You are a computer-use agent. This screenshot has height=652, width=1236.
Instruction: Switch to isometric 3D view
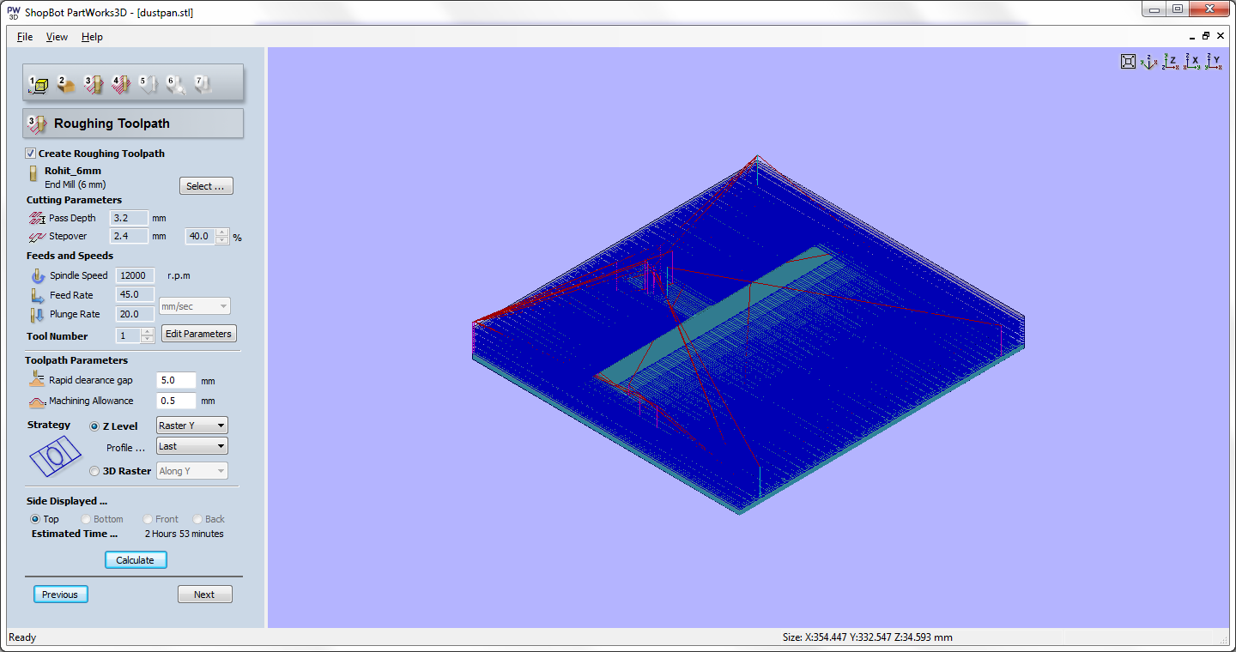[1149, 62]
